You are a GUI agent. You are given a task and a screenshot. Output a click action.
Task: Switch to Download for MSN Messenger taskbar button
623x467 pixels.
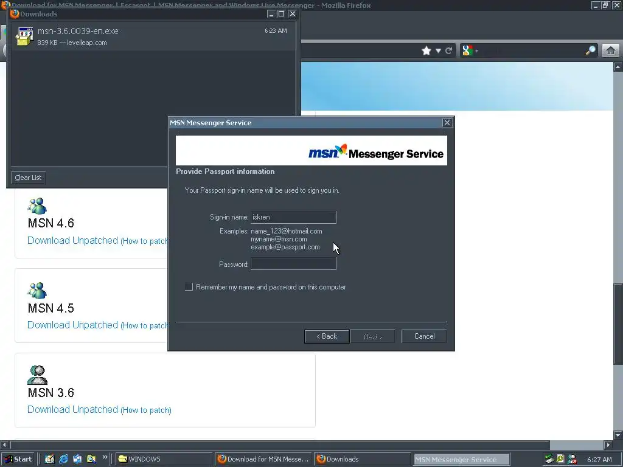[263, 459]
